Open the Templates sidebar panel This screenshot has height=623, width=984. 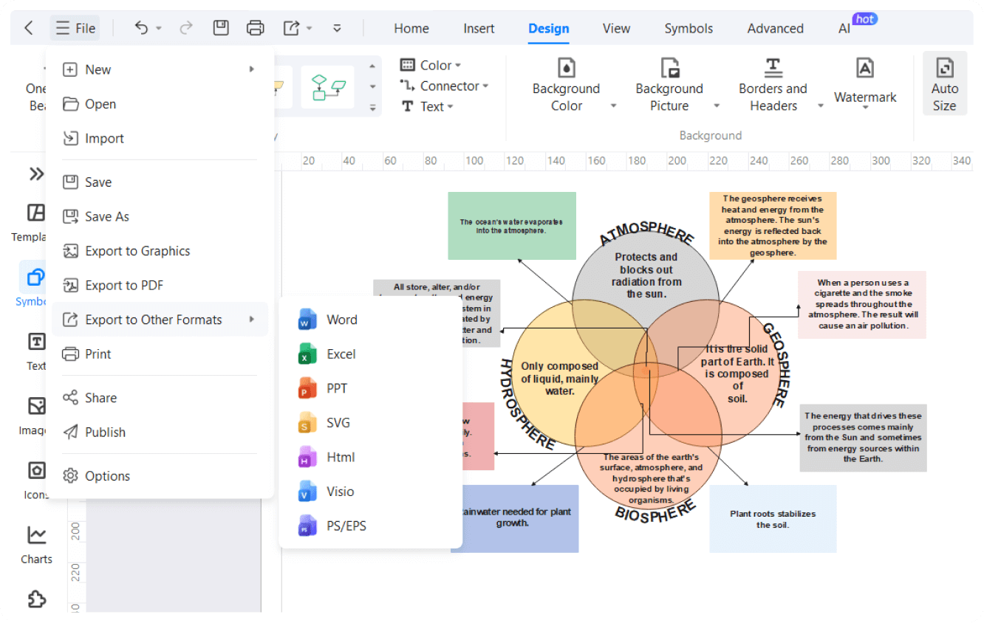pyautogui.click(x=35, y=223)
